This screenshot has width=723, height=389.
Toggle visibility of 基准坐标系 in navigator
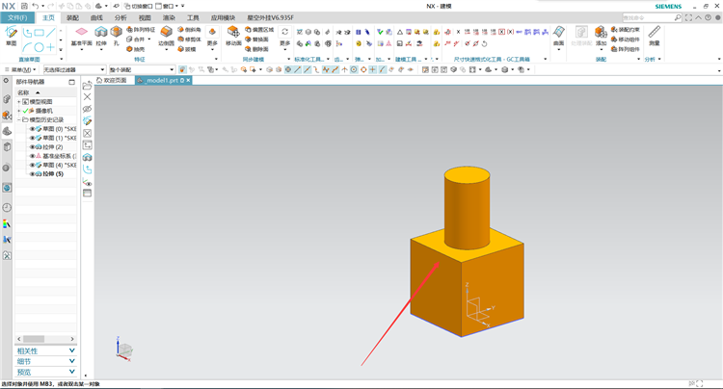pos(32,156)
